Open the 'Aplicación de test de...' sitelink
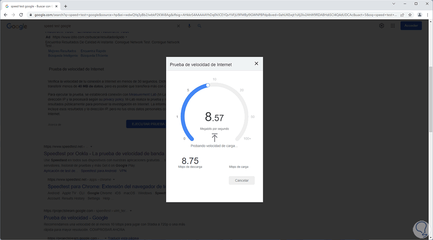This screenshot has height=240, width=433. coord(60,170)
